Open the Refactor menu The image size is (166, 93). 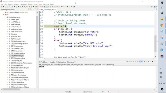coord(17,4)
